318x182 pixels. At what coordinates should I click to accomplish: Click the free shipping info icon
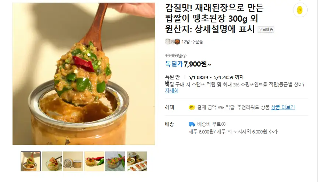click(224, 124)
